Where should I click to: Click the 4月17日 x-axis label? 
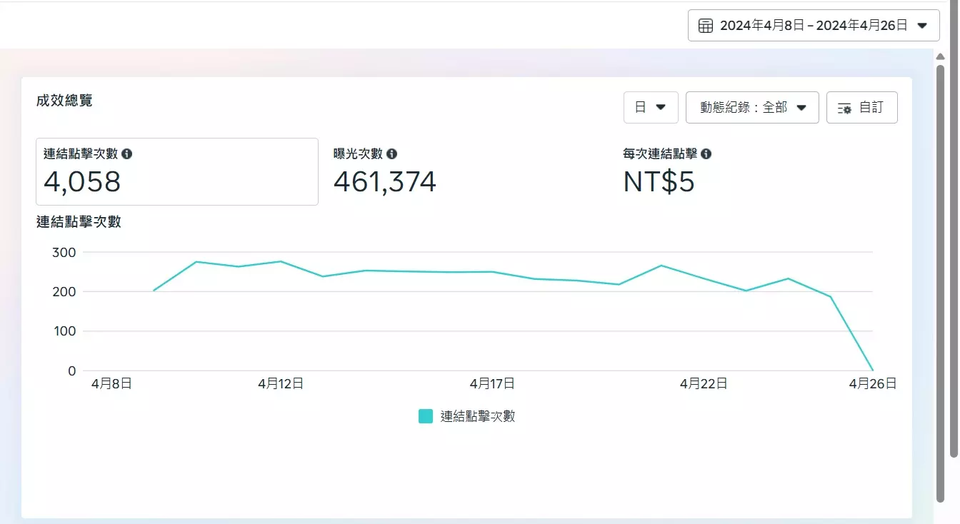click(x=492, y=384)
